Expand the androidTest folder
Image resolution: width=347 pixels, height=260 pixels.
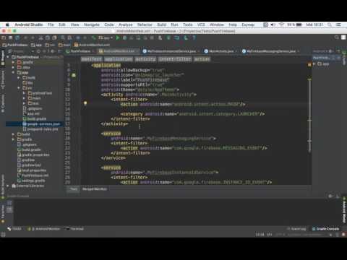point(24,93)
